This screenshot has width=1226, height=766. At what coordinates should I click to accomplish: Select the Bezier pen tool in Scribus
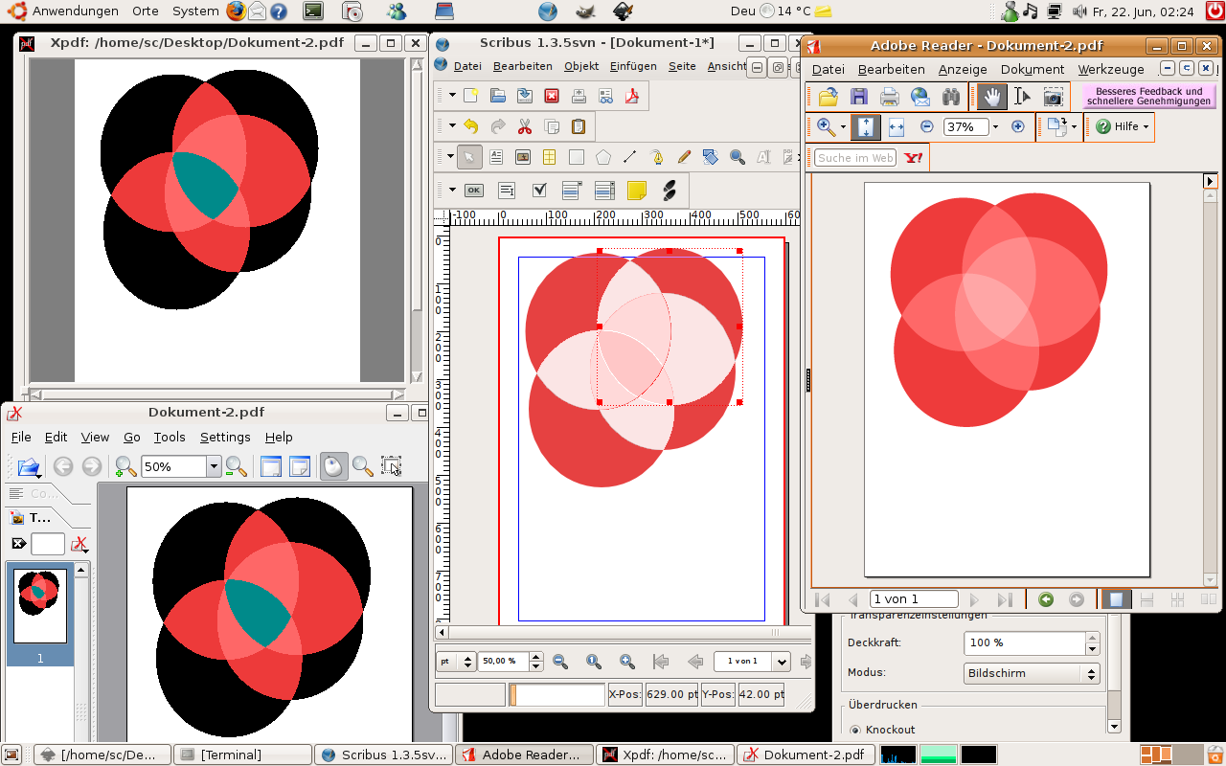657,157
